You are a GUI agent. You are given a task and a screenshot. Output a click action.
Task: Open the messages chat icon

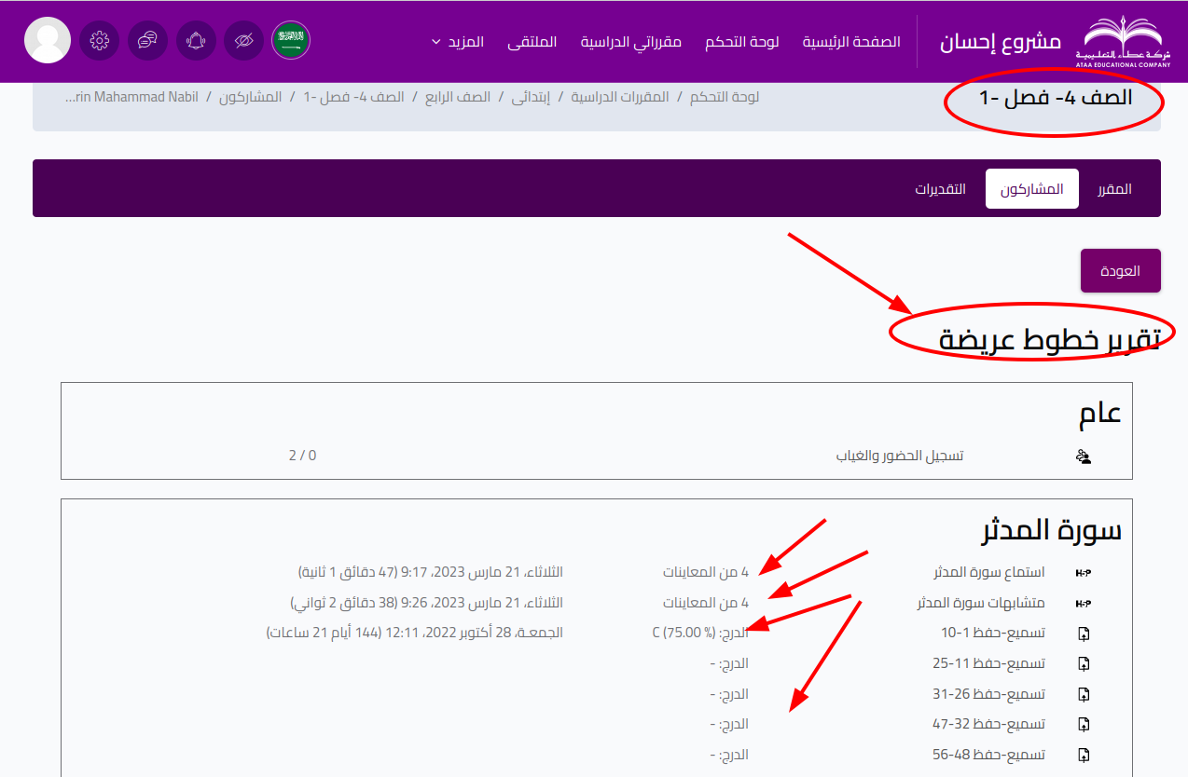(x=147, y=40)
